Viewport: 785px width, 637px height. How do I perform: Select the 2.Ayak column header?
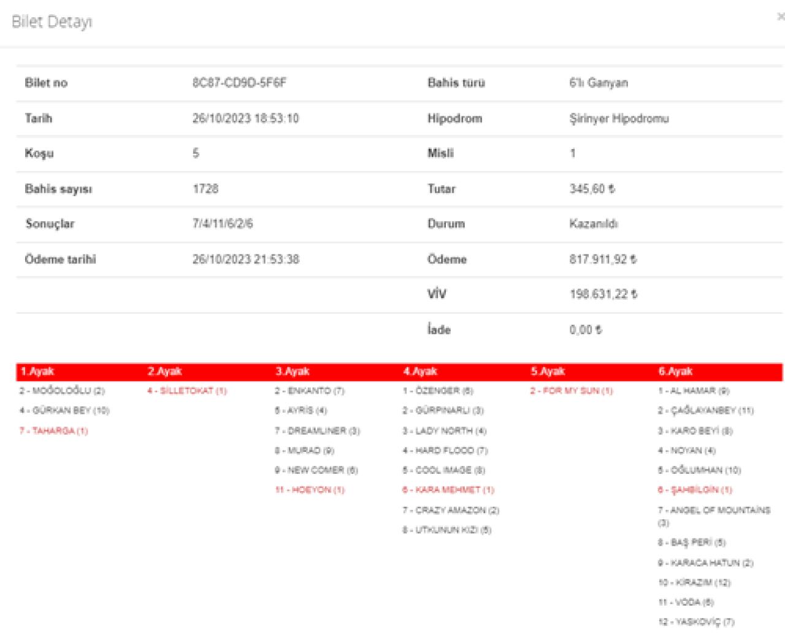pyautogui.click(x=165, y=372)
